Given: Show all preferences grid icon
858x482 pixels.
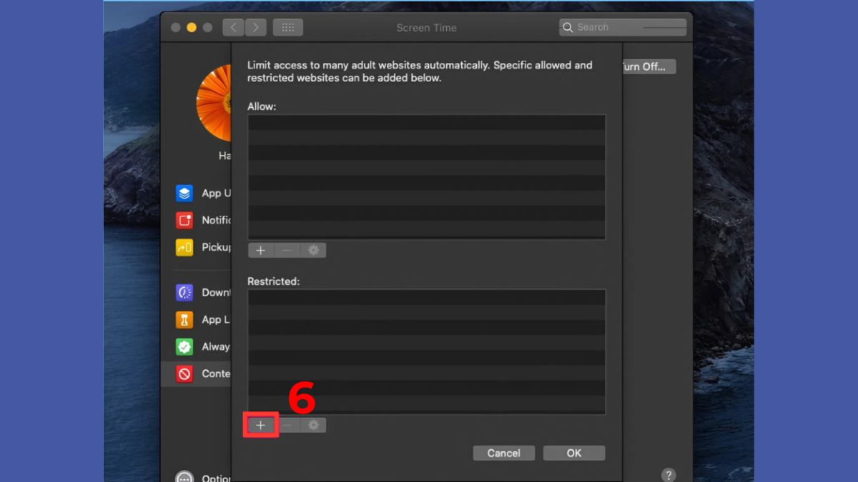Looking at the screenshot, I should pyautogui.click(x=288, y=28).
